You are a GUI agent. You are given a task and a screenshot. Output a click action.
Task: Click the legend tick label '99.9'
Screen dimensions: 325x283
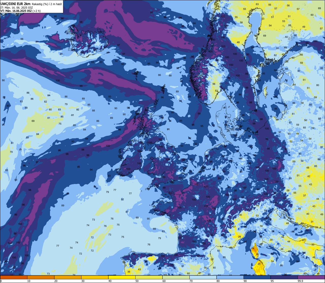[300, 281]
